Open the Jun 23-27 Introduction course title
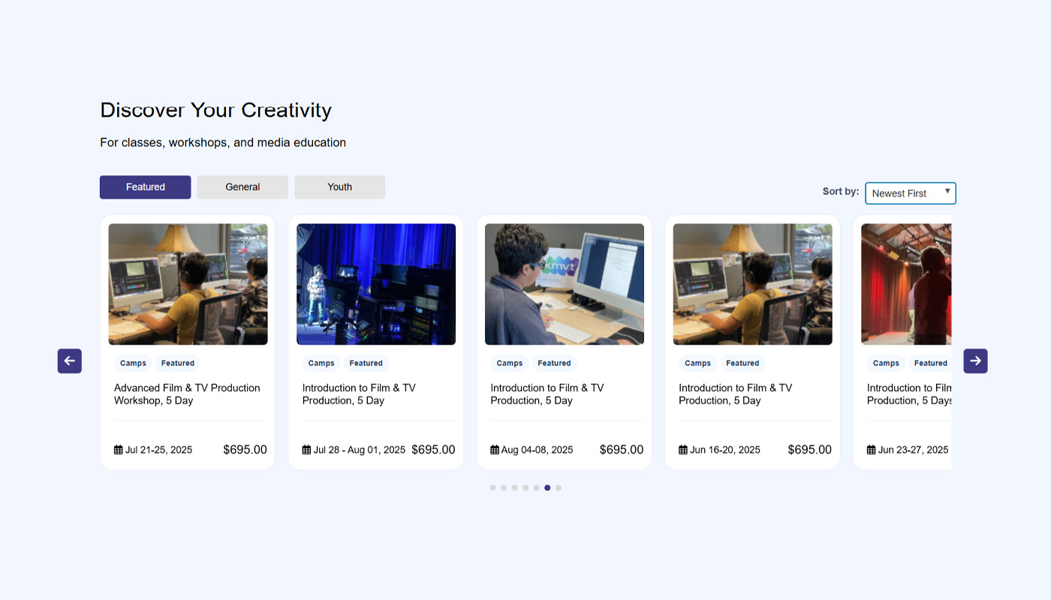 (909, 394)
